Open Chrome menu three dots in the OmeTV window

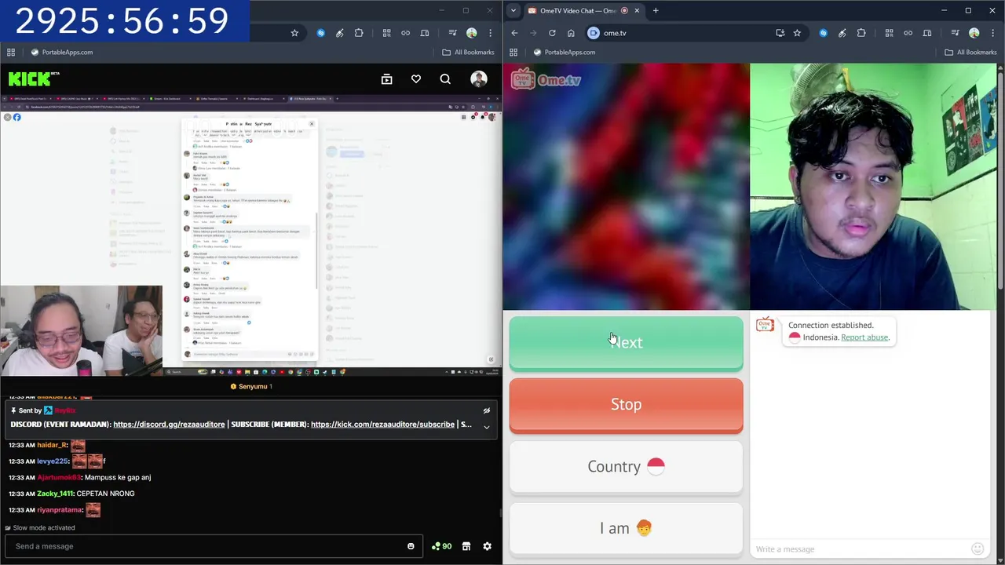pyautogui.click(x=993, y=33)
